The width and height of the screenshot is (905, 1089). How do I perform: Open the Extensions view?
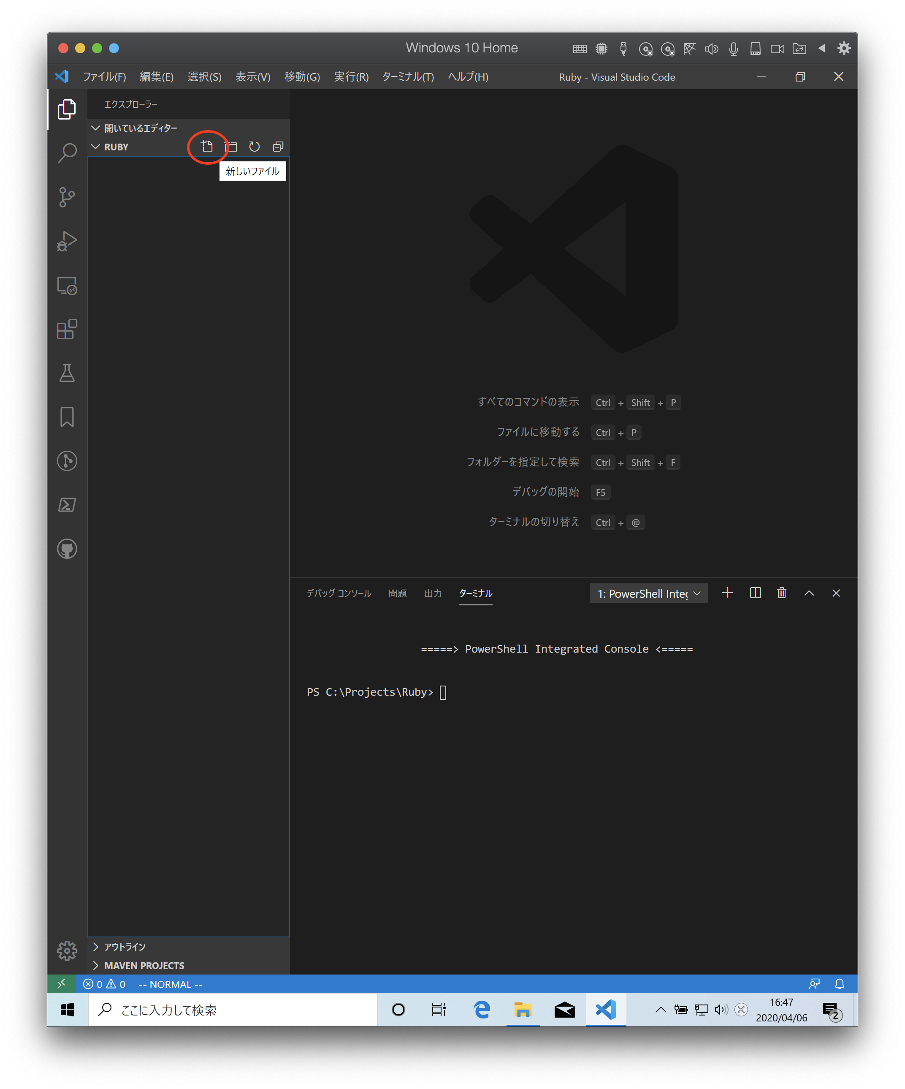pyautogui.click(x=67, y=329)
